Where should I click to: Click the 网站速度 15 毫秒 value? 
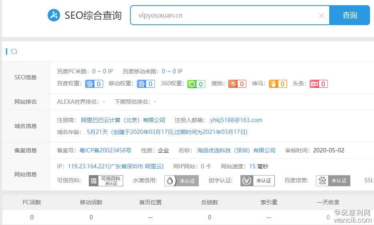coord(259,166)
